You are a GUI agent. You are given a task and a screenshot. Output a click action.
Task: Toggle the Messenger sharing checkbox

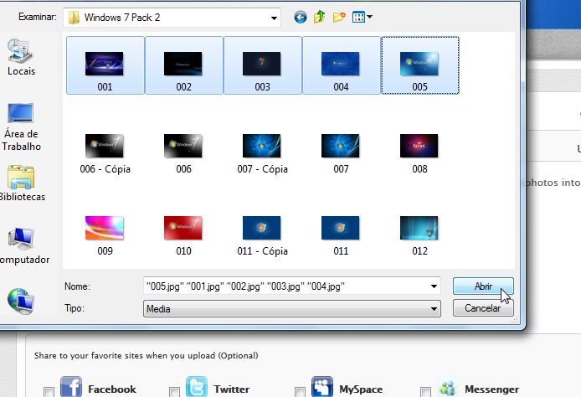tap(425, 391)
